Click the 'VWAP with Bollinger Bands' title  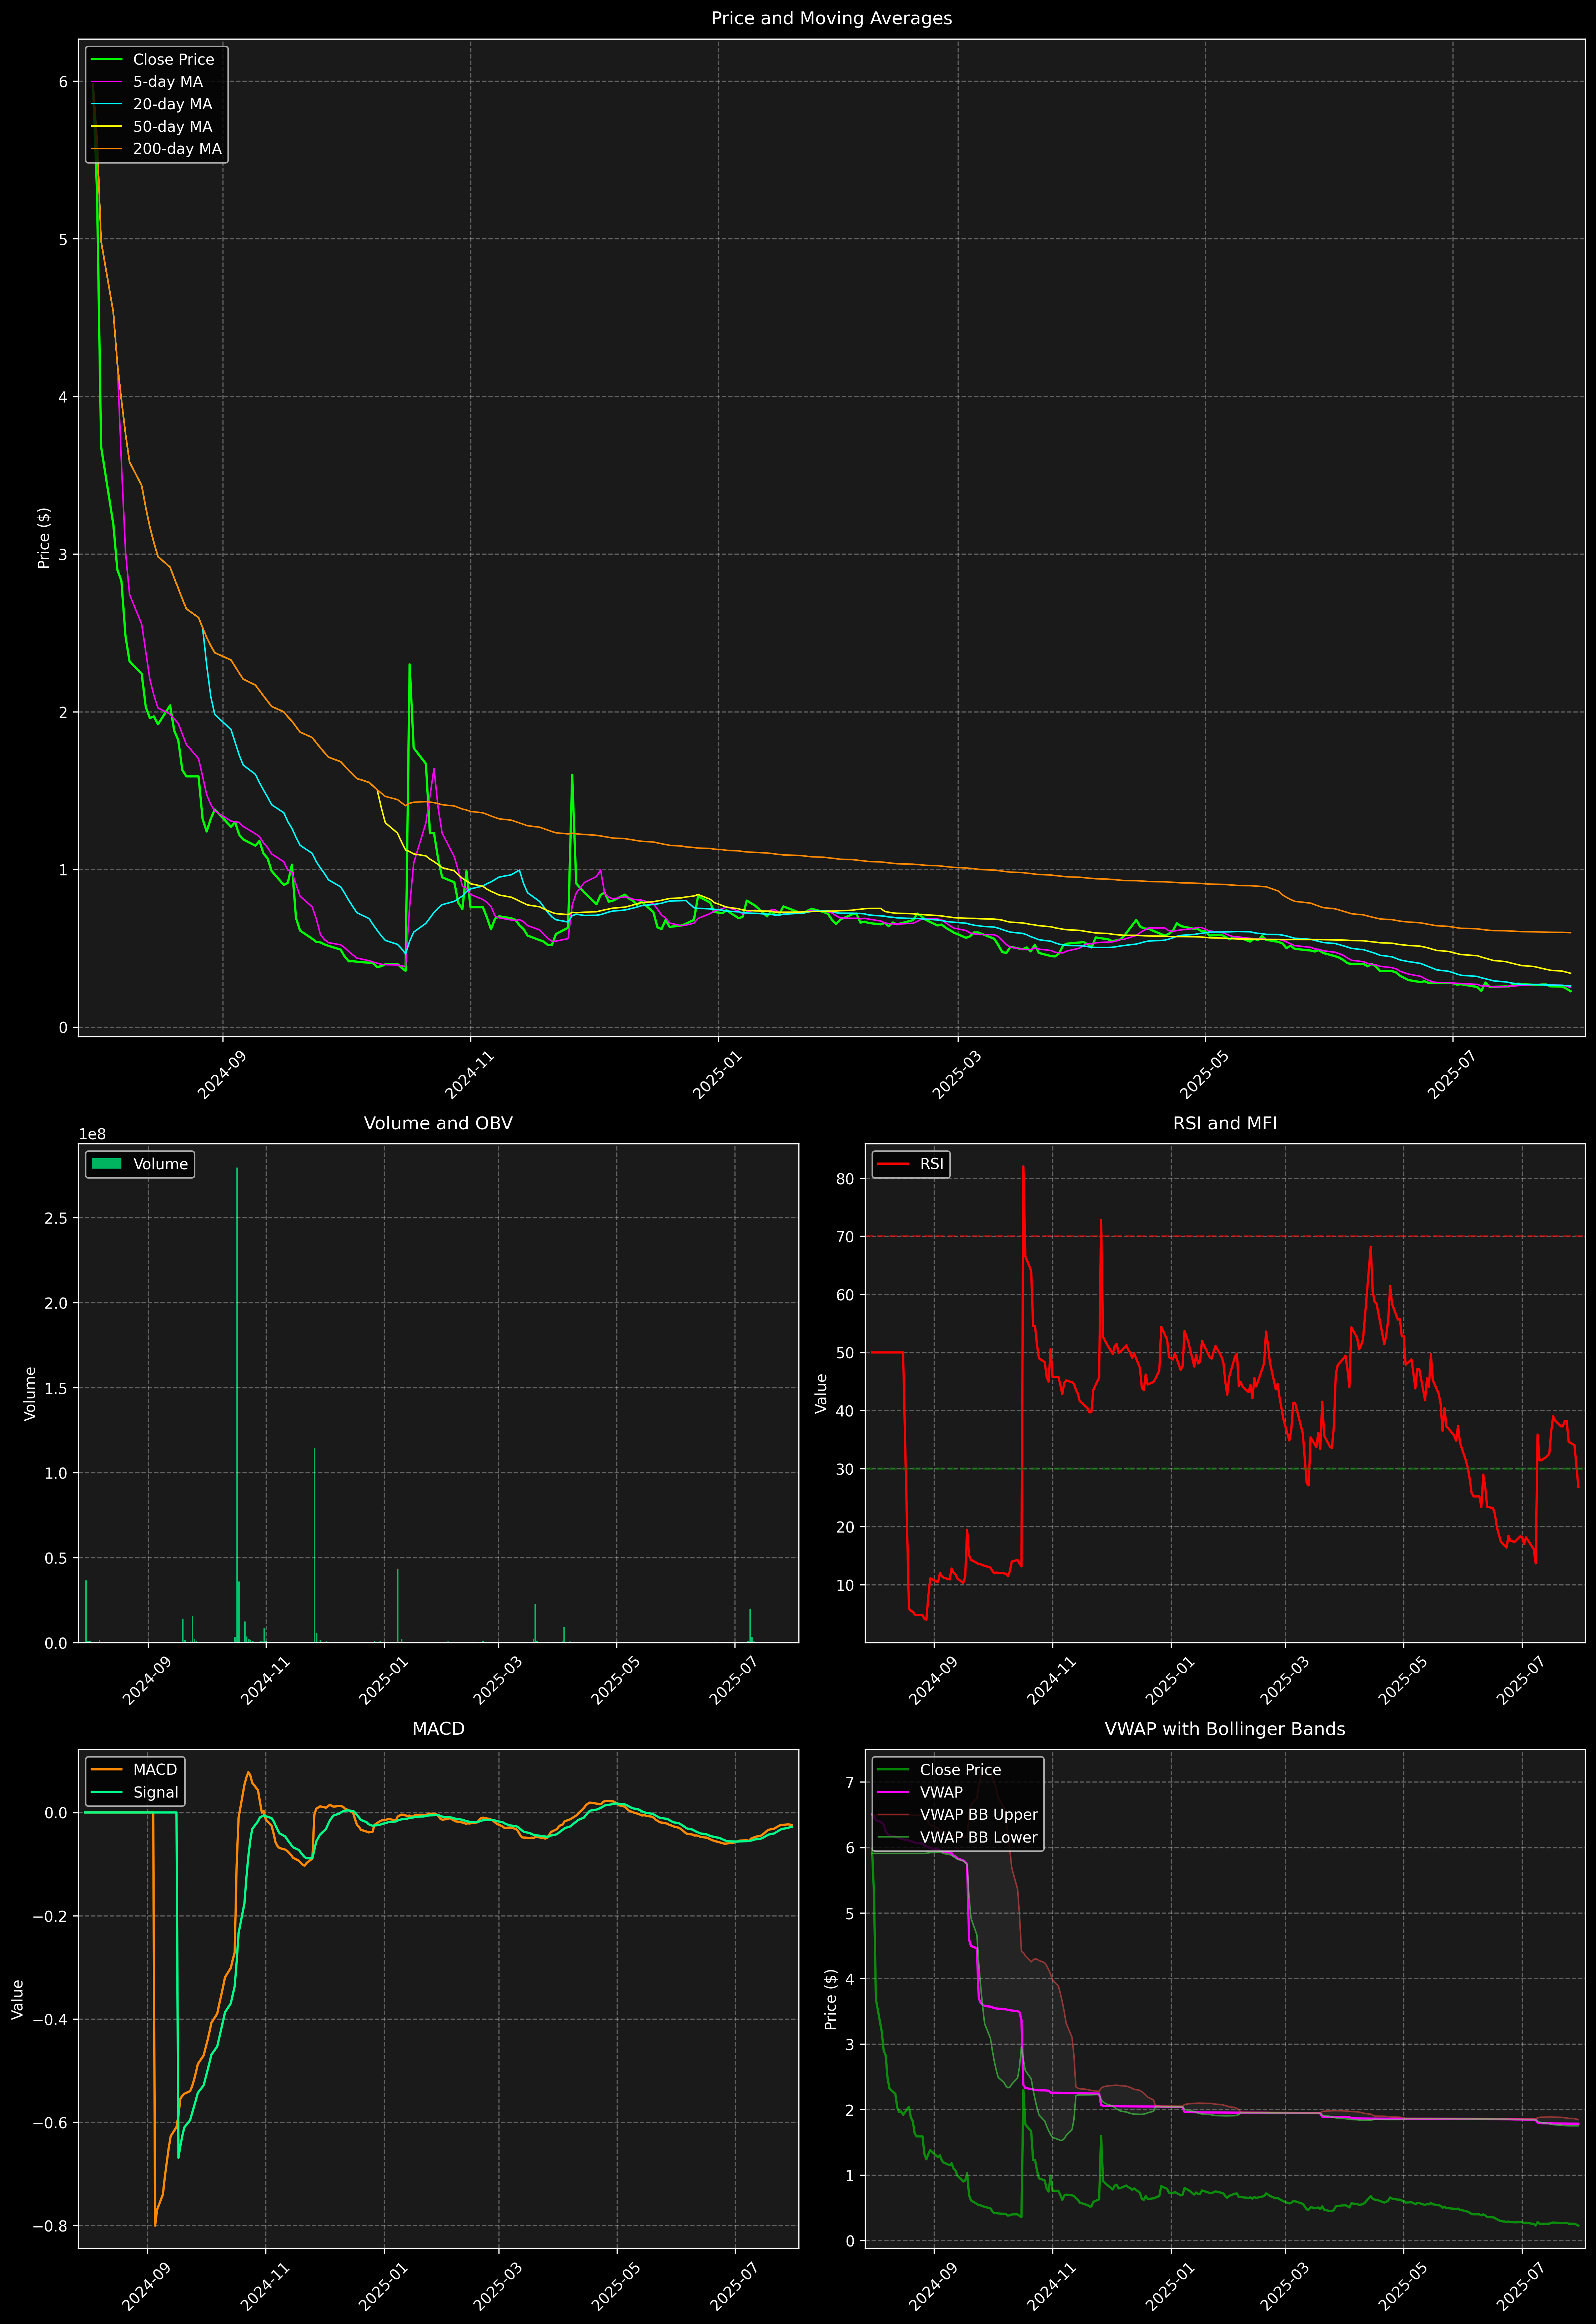coord(1225,1729)
